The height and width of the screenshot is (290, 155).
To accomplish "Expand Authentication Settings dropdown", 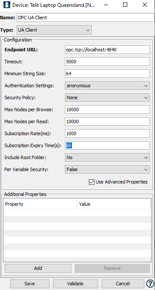I will click(x=107, y=86).
